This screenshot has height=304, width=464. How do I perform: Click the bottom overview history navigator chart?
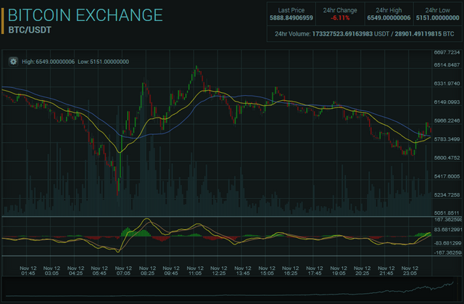[x=232, y=289]
